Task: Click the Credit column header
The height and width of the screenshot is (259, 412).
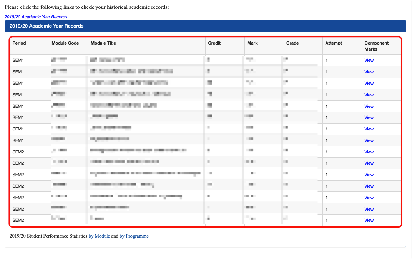Action: point(214,43)
